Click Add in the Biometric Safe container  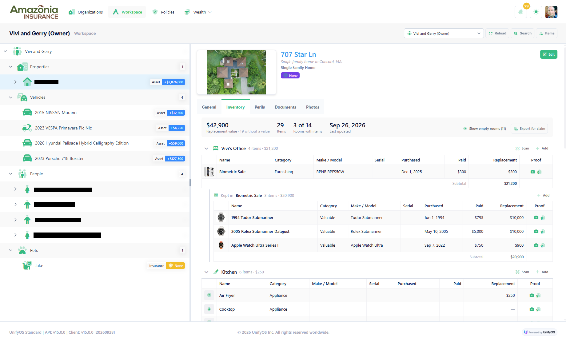(x=543, y=196)
